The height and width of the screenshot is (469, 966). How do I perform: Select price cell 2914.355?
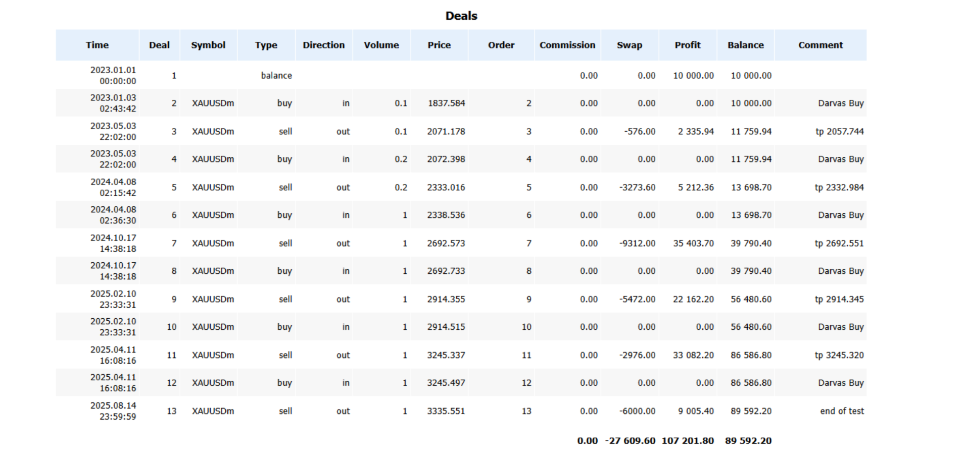[446, 300]
